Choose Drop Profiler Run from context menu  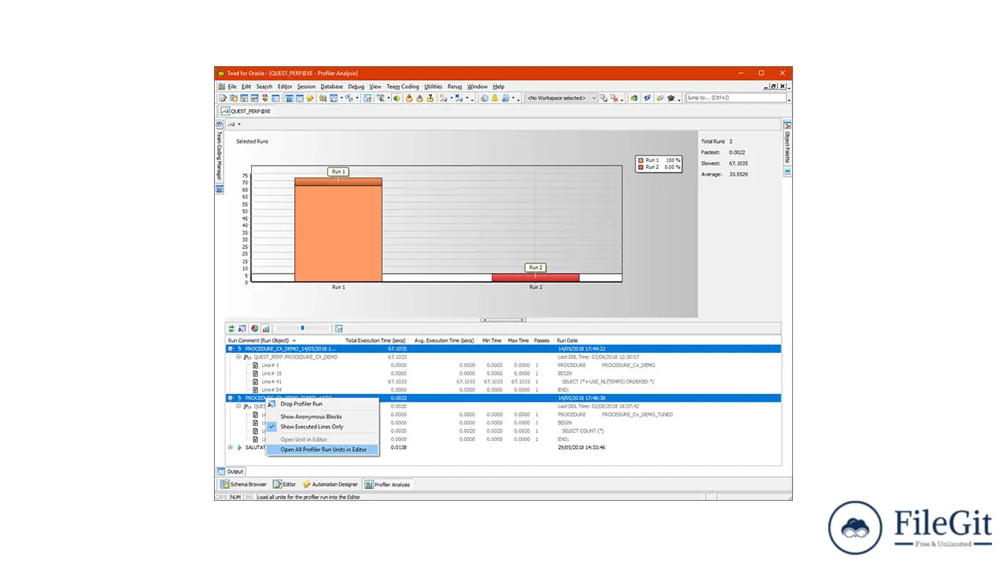point(323,404)
